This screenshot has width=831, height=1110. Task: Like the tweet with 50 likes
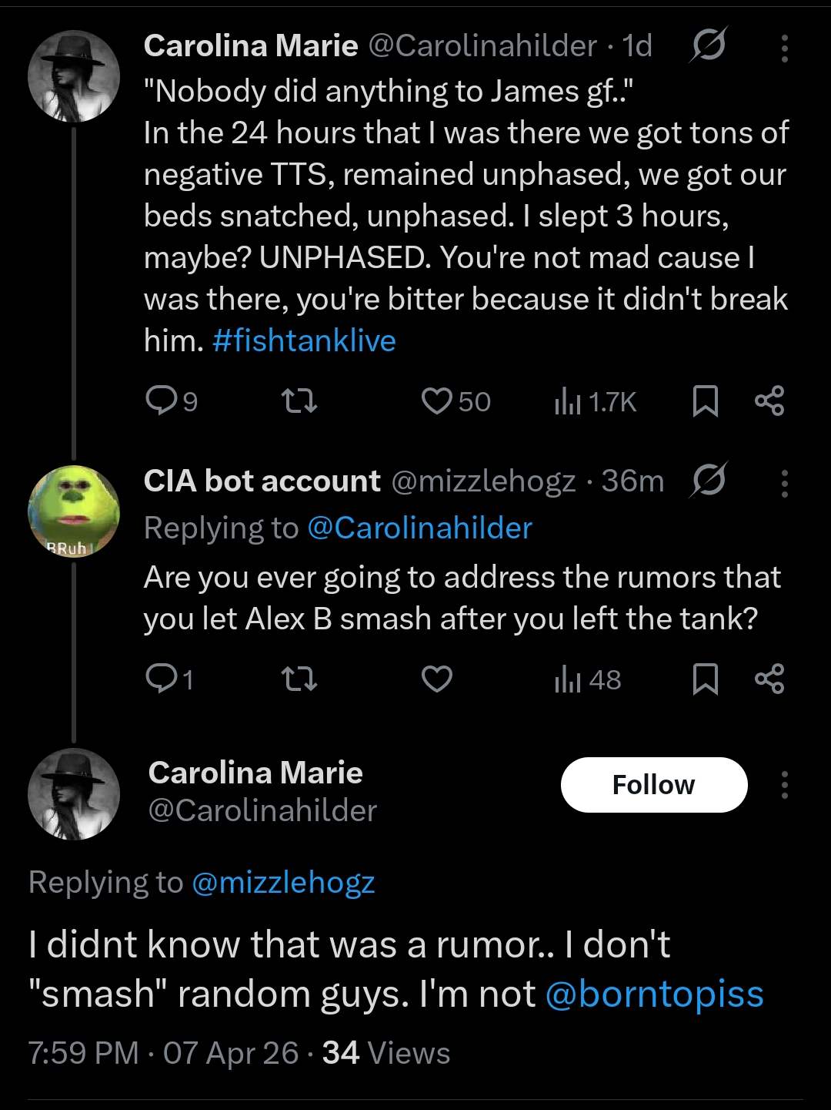click(437, 401)
